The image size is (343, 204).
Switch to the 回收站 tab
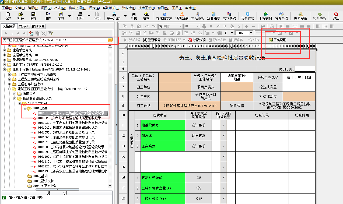24,26
